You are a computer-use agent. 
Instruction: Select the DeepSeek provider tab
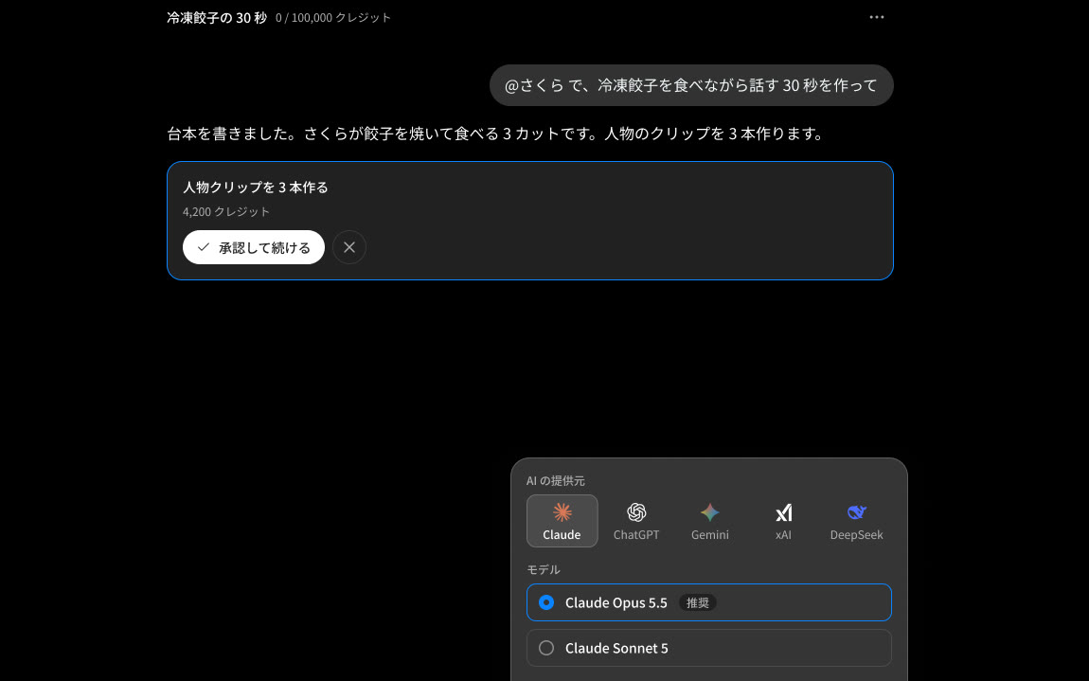click(x=856, y=521)
